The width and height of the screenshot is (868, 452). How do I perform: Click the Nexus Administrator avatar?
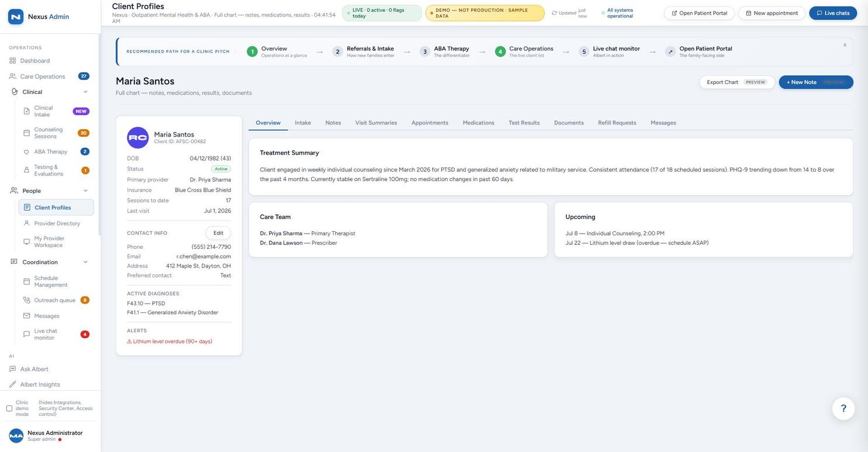pos(16,436)
